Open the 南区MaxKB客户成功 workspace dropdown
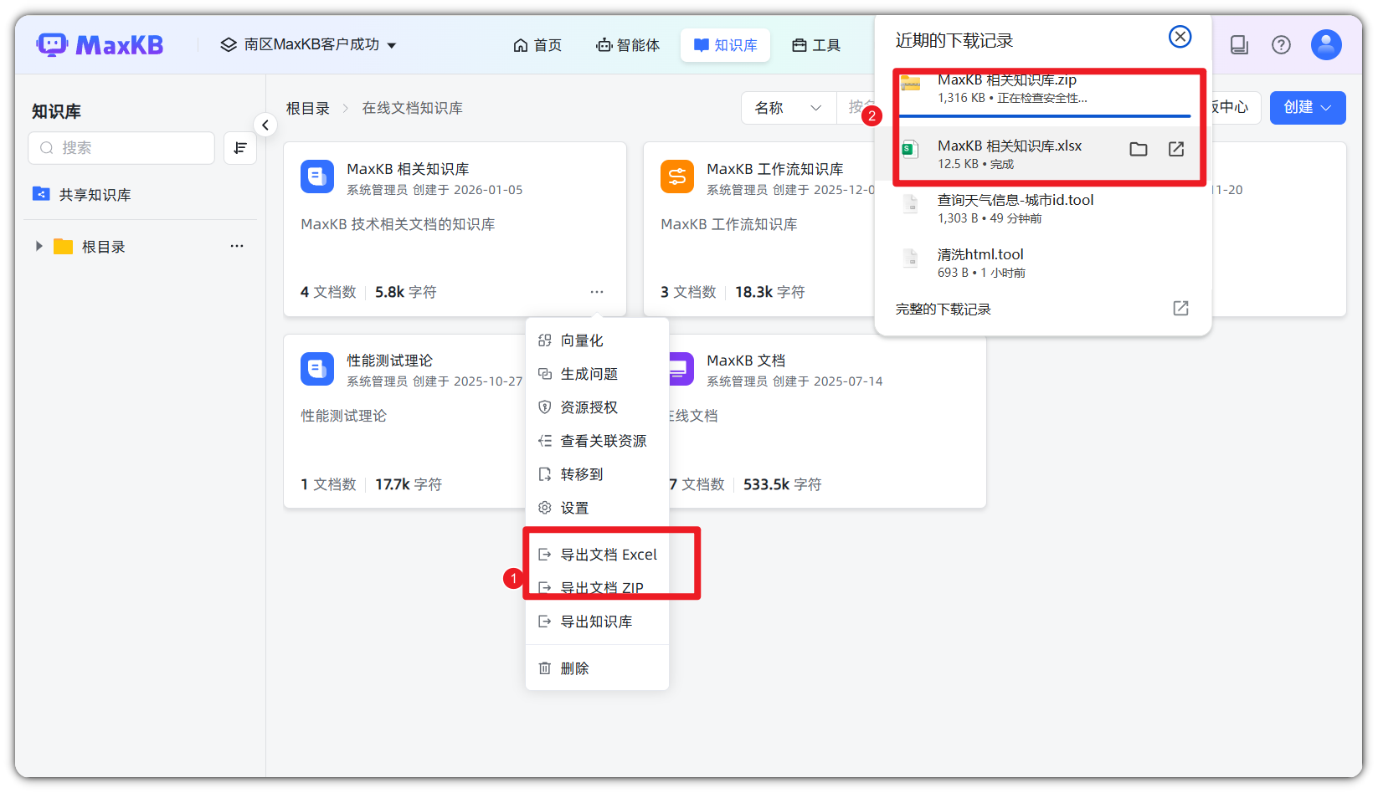Viewport: 1378px width, 793px height. [x=307, y=44]
